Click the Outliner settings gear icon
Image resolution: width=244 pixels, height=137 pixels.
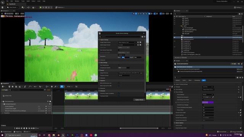[242, 14]
